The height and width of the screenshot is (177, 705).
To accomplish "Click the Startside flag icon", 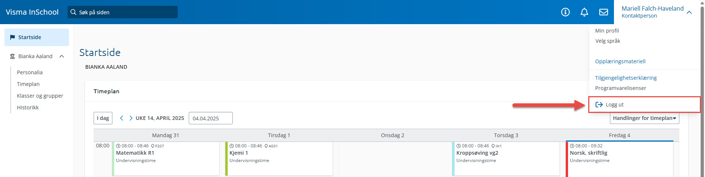I will (x=12, y=37).
